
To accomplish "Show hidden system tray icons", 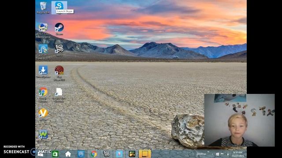I will tap(212, 154).
